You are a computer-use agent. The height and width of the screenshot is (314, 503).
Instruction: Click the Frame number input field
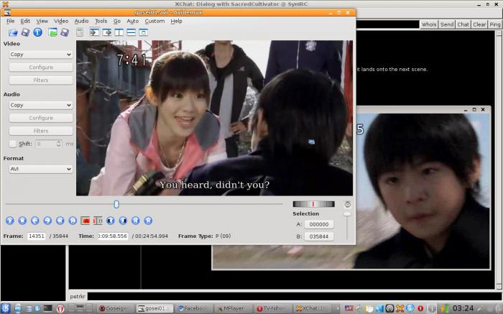(x=36, y=236)
